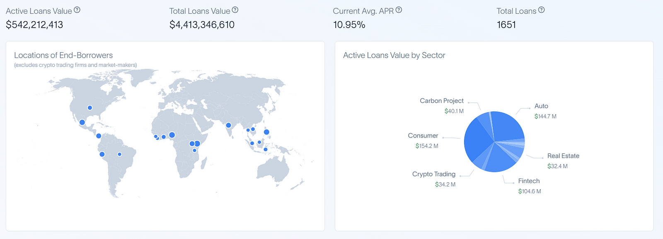Click the help icon beside Active Loans Value

(77, 10)
